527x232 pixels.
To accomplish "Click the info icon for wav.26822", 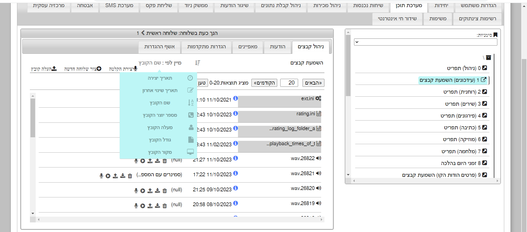I will pos(236,158).
